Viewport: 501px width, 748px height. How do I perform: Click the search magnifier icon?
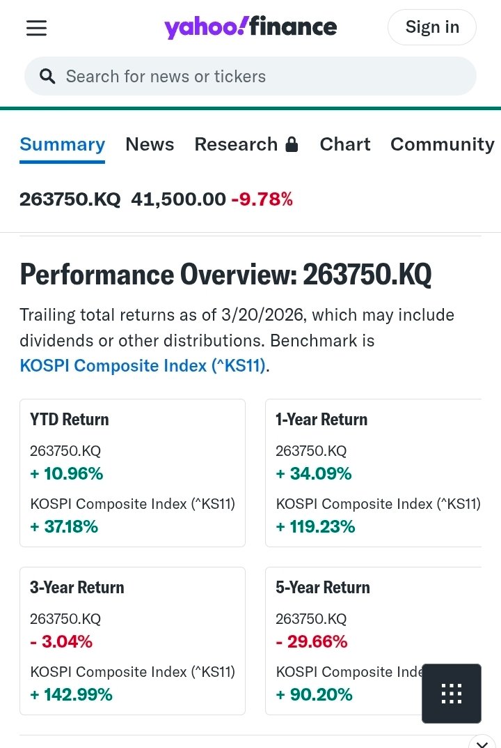pos(47,76)
